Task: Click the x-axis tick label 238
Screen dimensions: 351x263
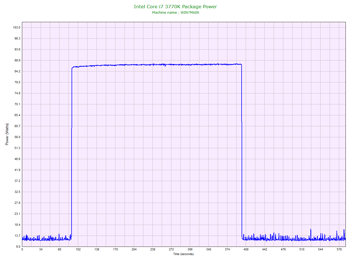Action: [153, 249]
